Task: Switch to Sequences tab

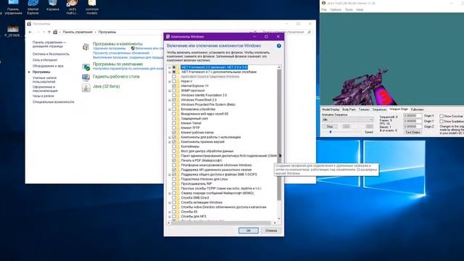Action: (379, 109)
